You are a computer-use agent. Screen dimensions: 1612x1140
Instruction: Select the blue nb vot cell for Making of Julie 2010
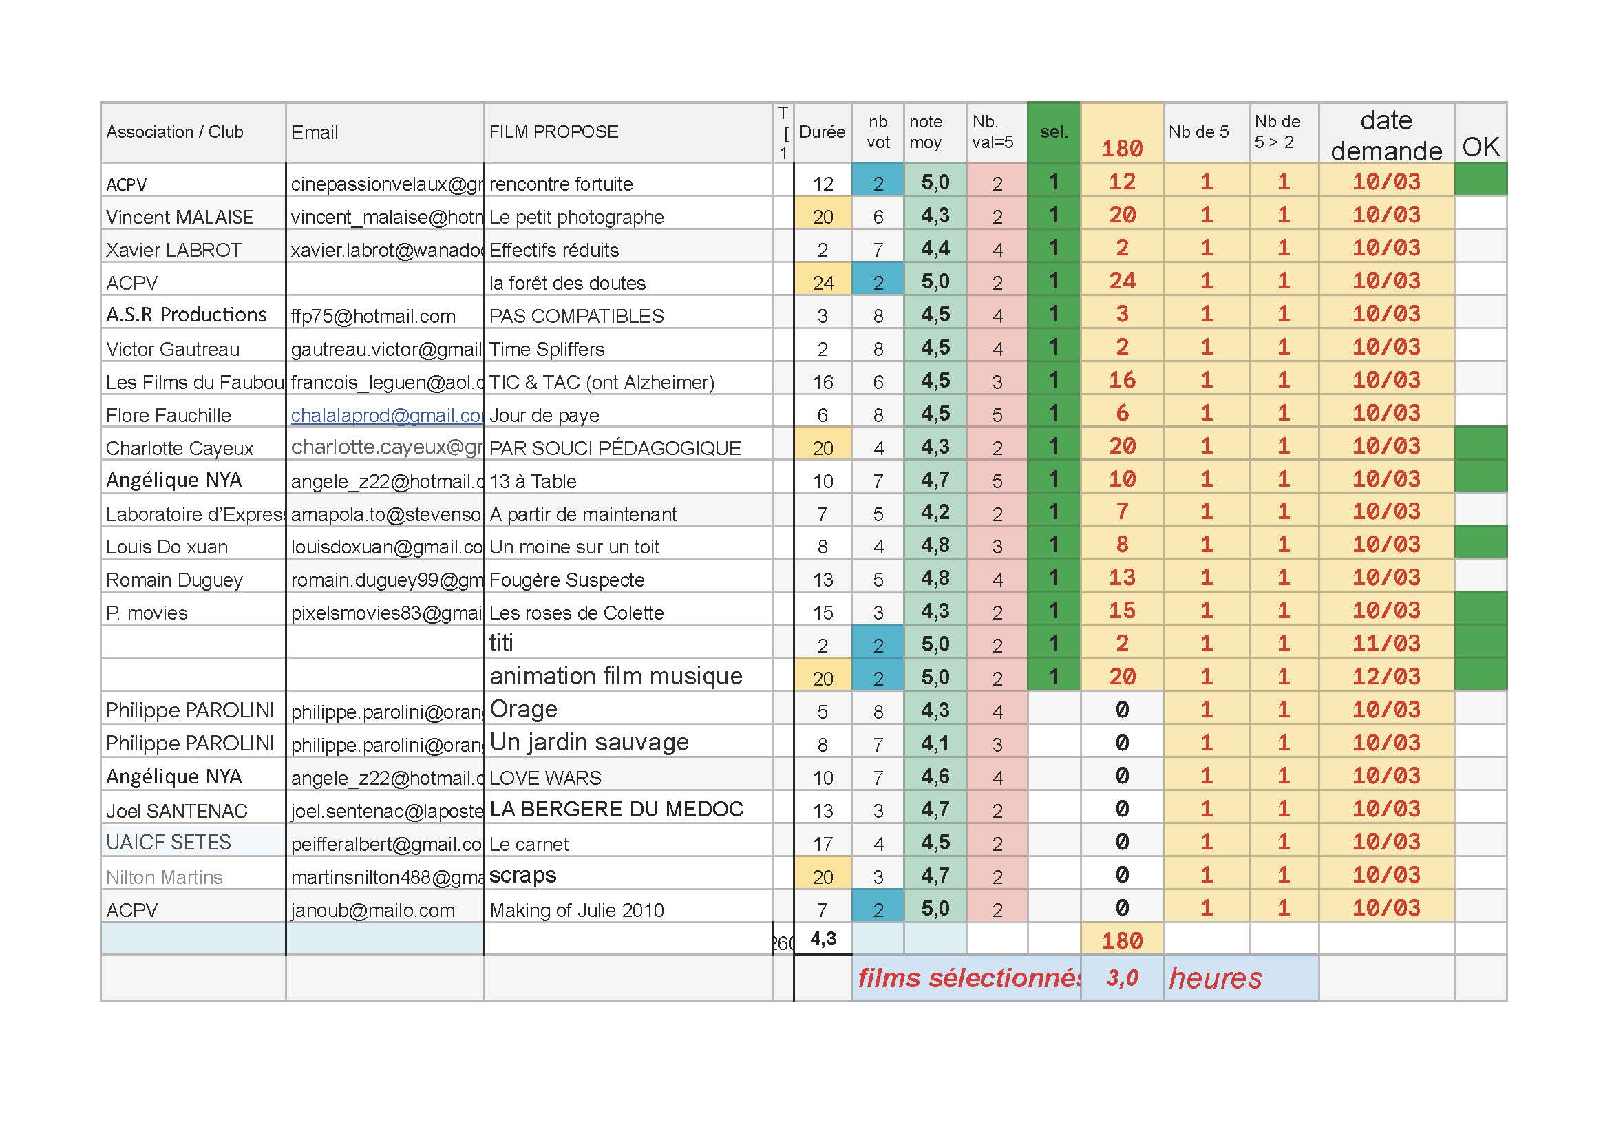tap(878, 909)
